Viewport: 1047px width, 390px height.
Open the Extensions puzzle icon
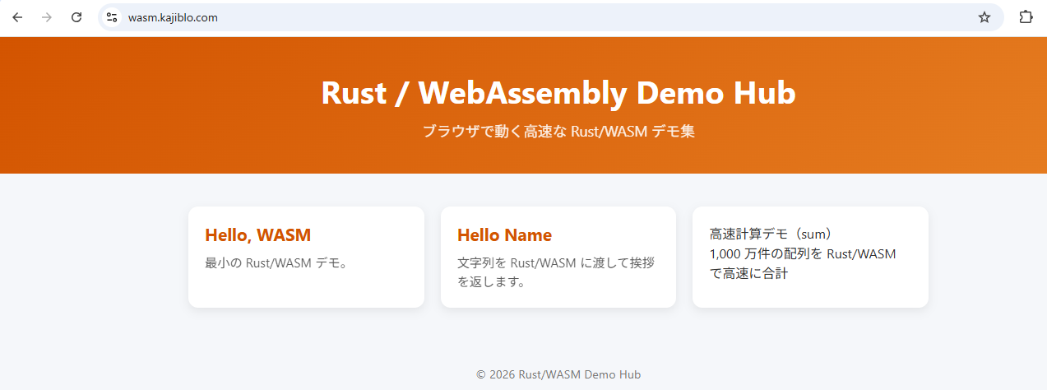[x=1026, y=17]
